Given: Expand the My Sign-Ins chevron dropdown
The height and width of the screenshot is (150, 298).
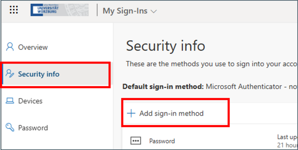Looking at the screenshot, I should click(153, 11).
